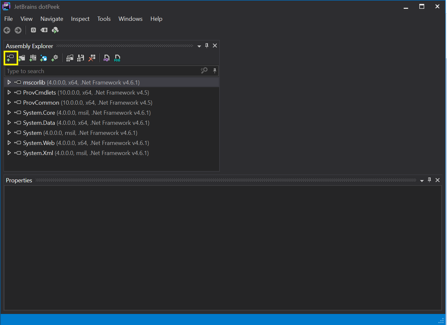This screenshot has width=447, height=325.
Task: Click the chip-shaped compiler-generated code icon
Action: pyautogui.click(x=33, y=30)
